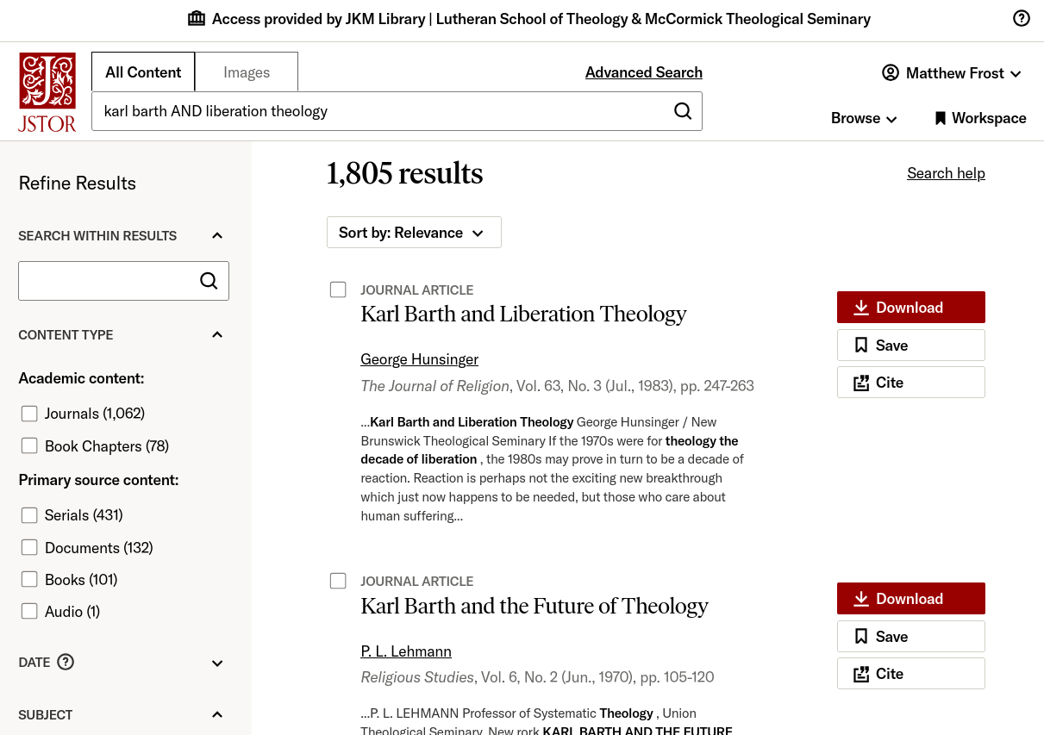The width and height of the screenshot is (1044, 735).
Task: Check the Serials primary source filter
Action: pos(29,514)
